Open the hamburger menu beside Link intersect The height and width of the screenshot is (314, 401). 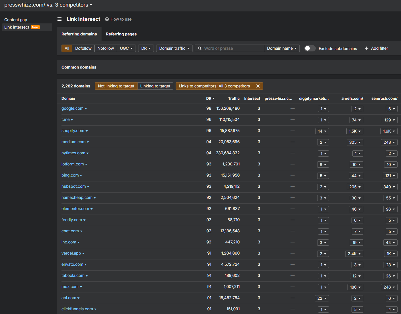[x=59, y=19]
